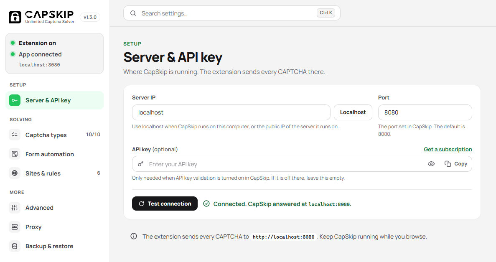Image resolution: width=496 pixels, height=262 pixels.
Task: Click the Server IP input field
Action: (231, 112)
